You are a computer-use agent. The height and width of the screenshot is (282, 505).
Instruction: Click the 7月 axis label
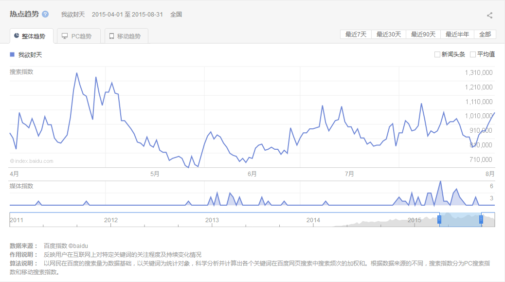[349, 174]
